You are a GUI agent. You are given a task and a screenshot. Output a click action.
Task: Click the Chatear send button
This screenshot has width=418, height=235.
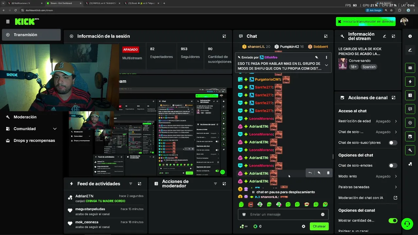(x=319, y=226)
